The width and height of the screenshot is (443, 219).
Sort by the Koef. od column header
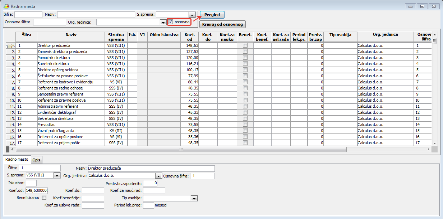tap(190, 37)
